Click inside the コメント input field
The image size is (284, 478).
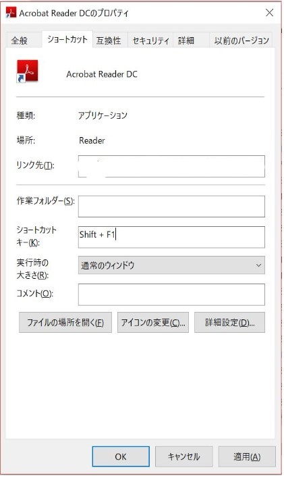(171, 294)
